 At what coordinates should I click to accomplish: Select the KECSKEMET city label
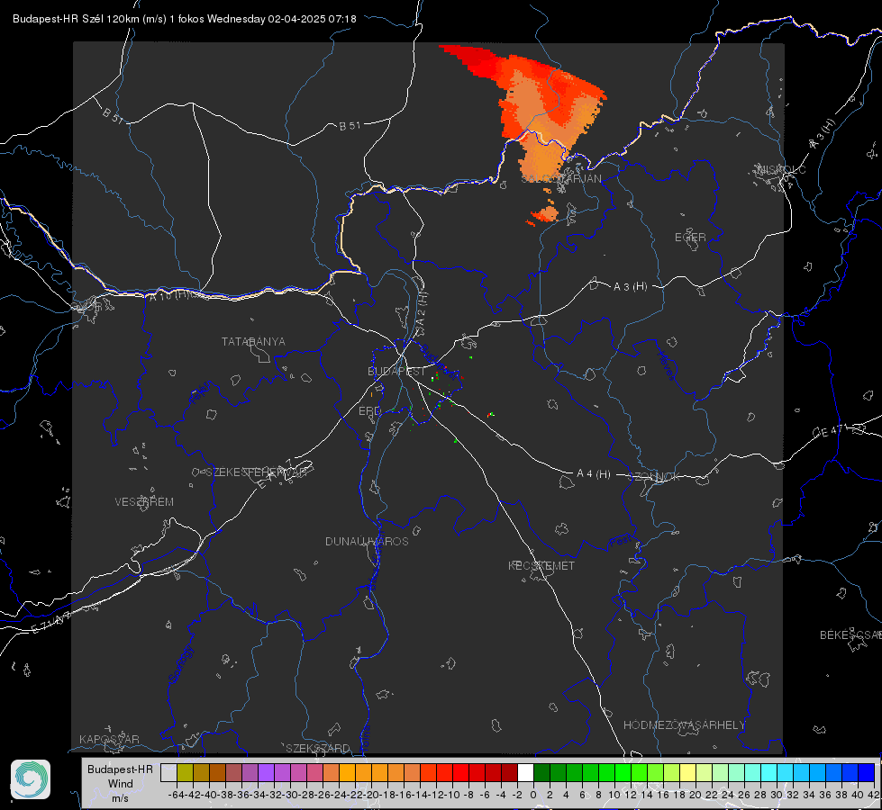click(541, 565)
